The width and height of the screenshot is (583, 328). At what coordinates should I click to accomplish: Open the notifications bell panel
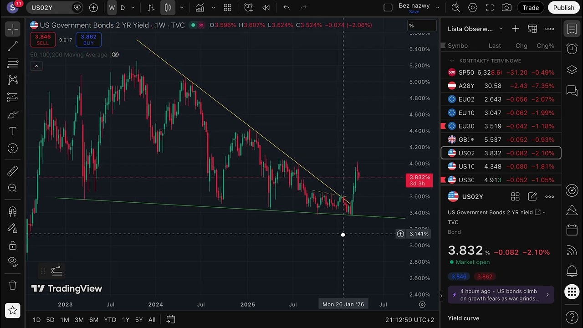[x=572, y=271]
